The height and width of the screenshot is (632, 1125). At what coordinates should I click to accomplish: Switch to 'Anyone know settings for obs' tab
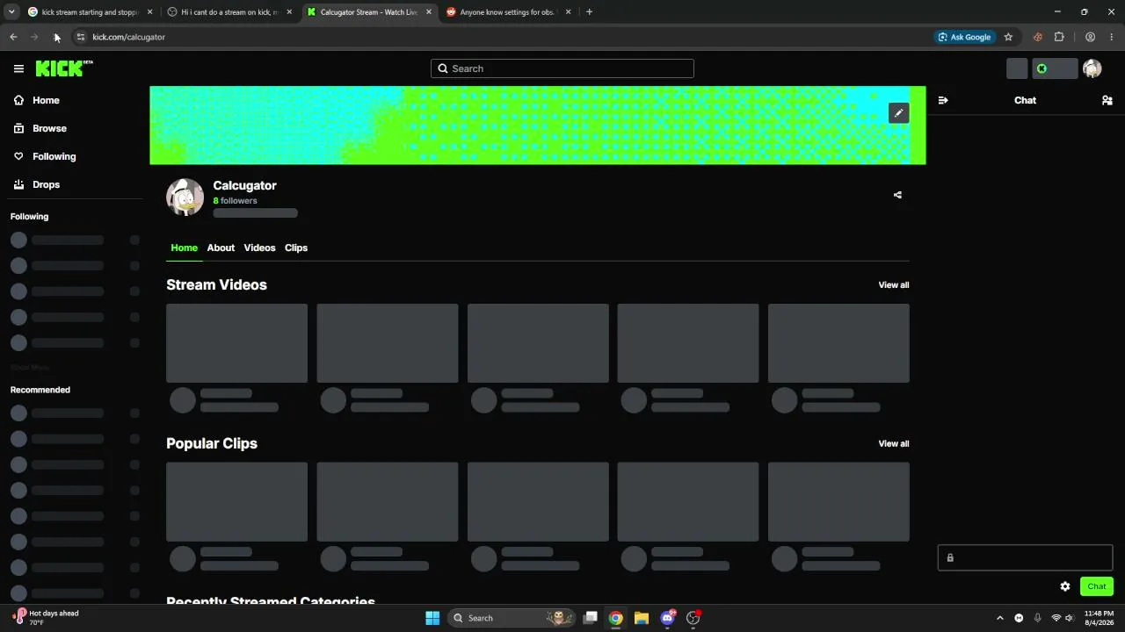508,12
